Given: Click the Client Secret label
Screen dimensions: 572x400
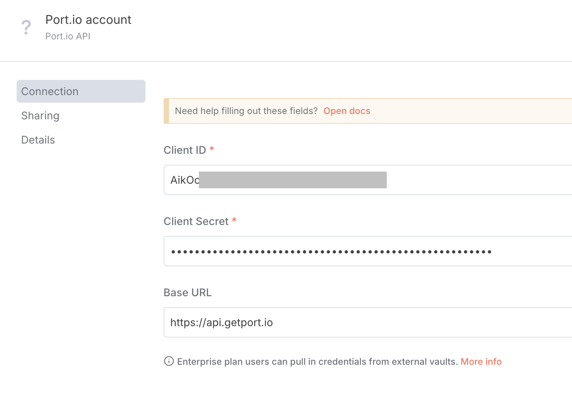Looking at the screenshot, I should tap(196, 221).
